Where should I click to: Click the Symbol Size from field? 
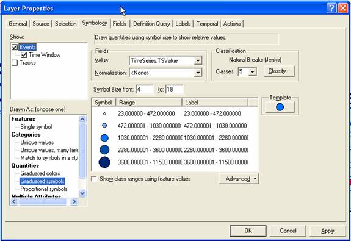(x=145, y=89)
